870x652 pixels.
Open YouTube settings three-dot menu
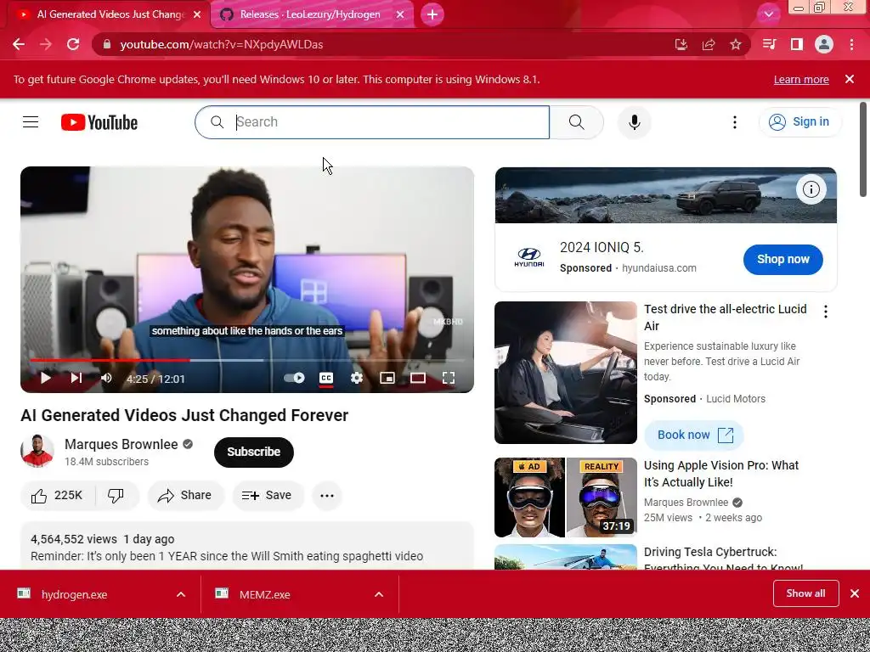tap(735, 122)
